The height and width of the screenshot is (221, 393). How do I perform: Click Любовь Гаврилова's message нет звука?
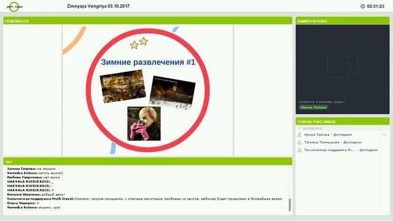point(33,177)
